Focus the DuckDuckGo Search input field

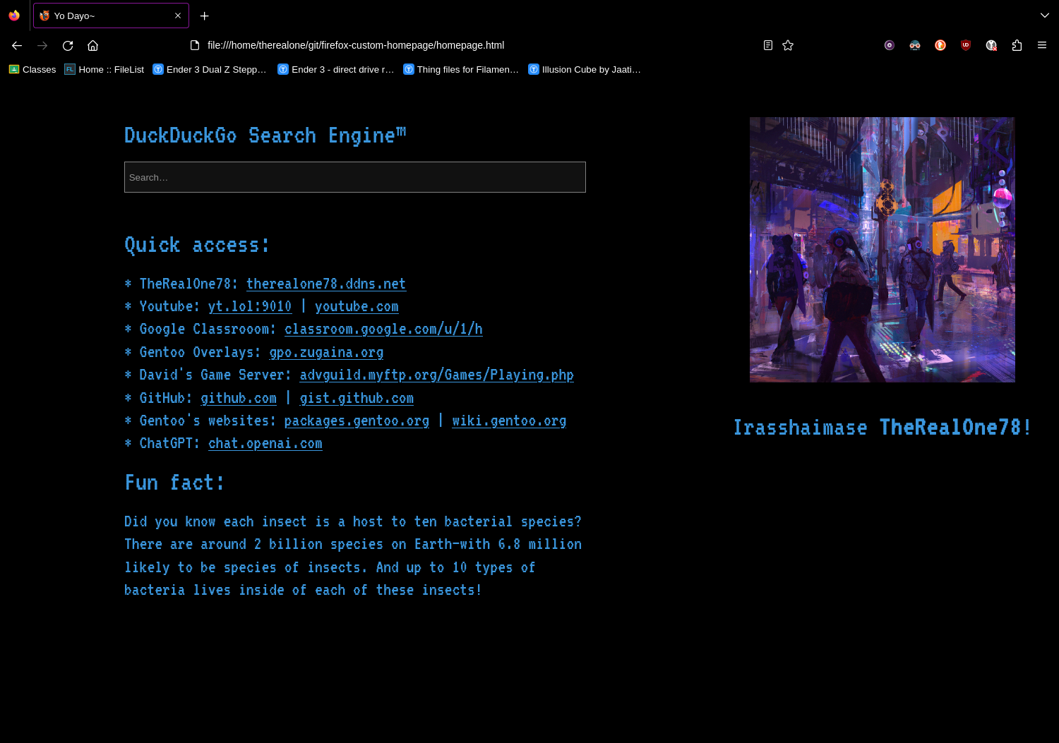(355, 177)
